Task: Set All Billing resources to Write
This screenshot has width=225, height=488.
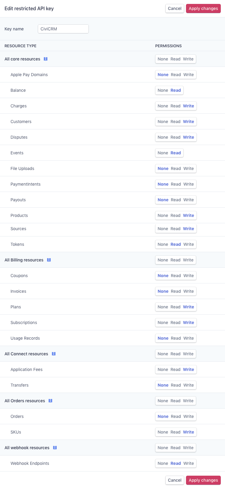Action: coord(188,260)
